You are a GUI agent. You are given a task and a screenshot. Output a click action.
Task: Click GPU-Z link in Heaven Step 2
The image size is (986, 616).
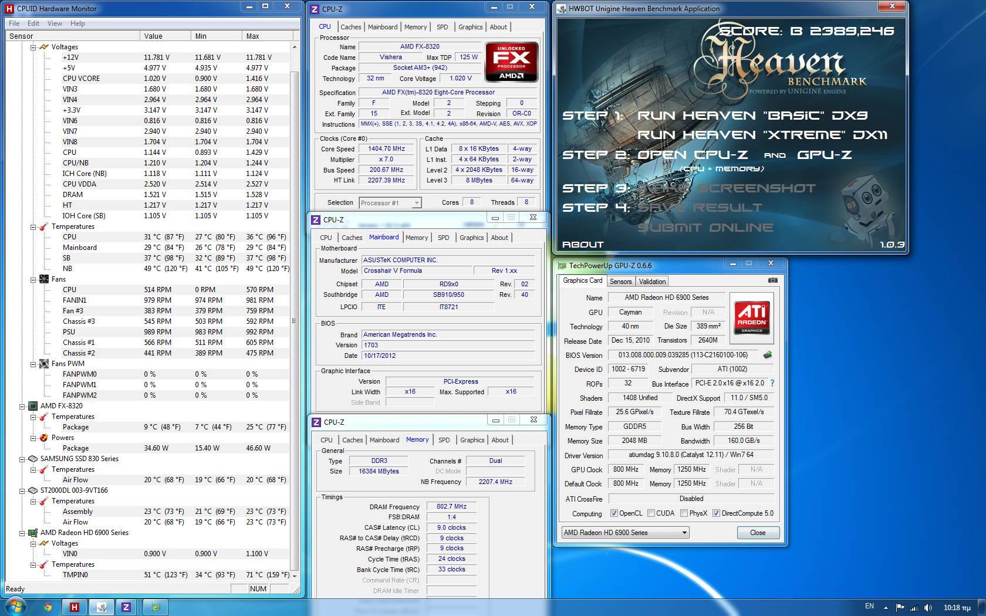[825, 155]
